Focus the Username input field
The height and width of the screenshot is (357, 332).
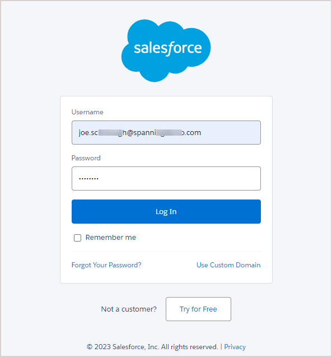(166, 132)
